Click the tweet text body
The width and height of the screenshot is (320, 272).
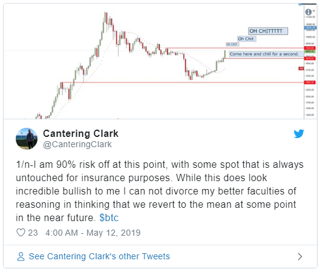click(x=160, y=191)
